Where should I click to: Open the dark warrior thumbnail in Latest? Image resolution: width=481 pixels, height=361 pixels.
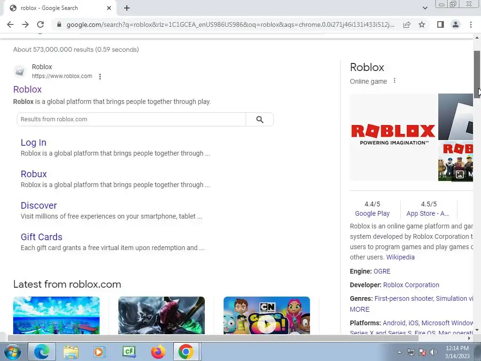162,315
